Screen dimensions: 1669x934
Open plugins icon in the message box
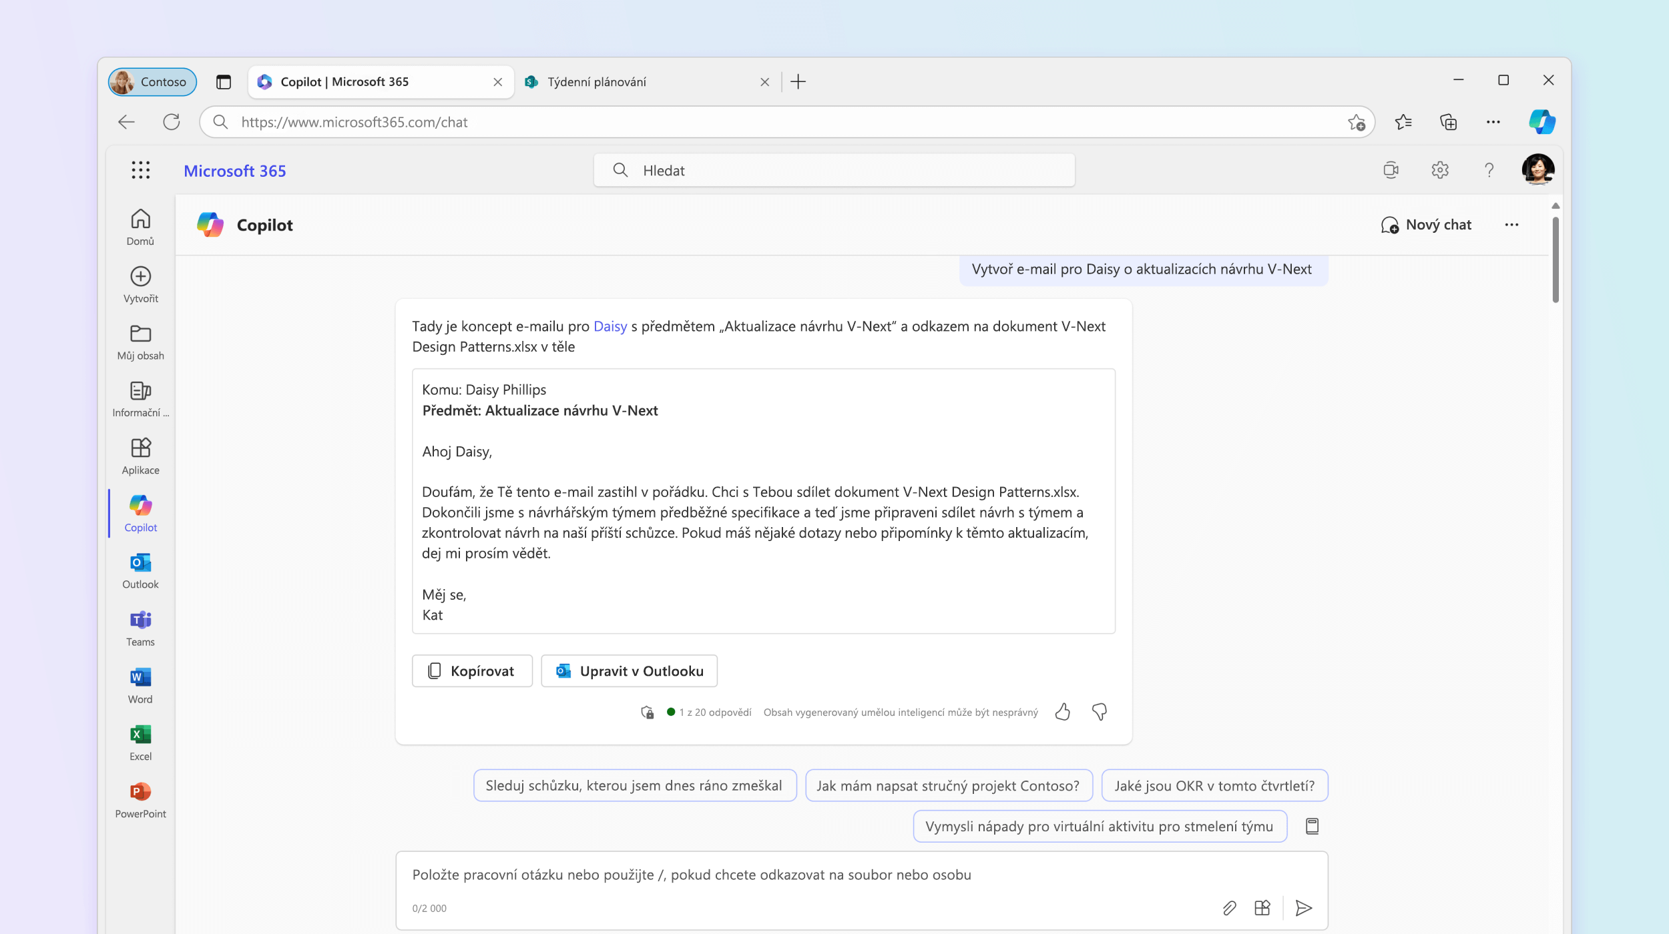click(1262, 908)
